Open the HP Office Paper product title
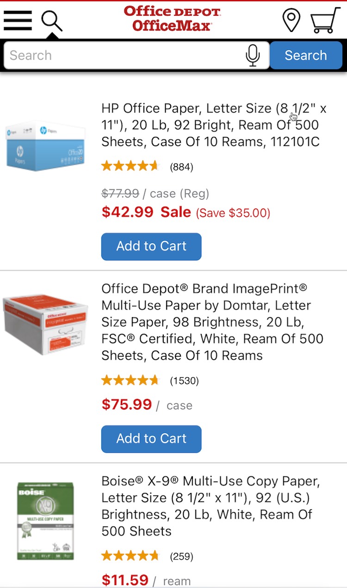This screenshot has height=588, width=347. [x=214, y=125]
